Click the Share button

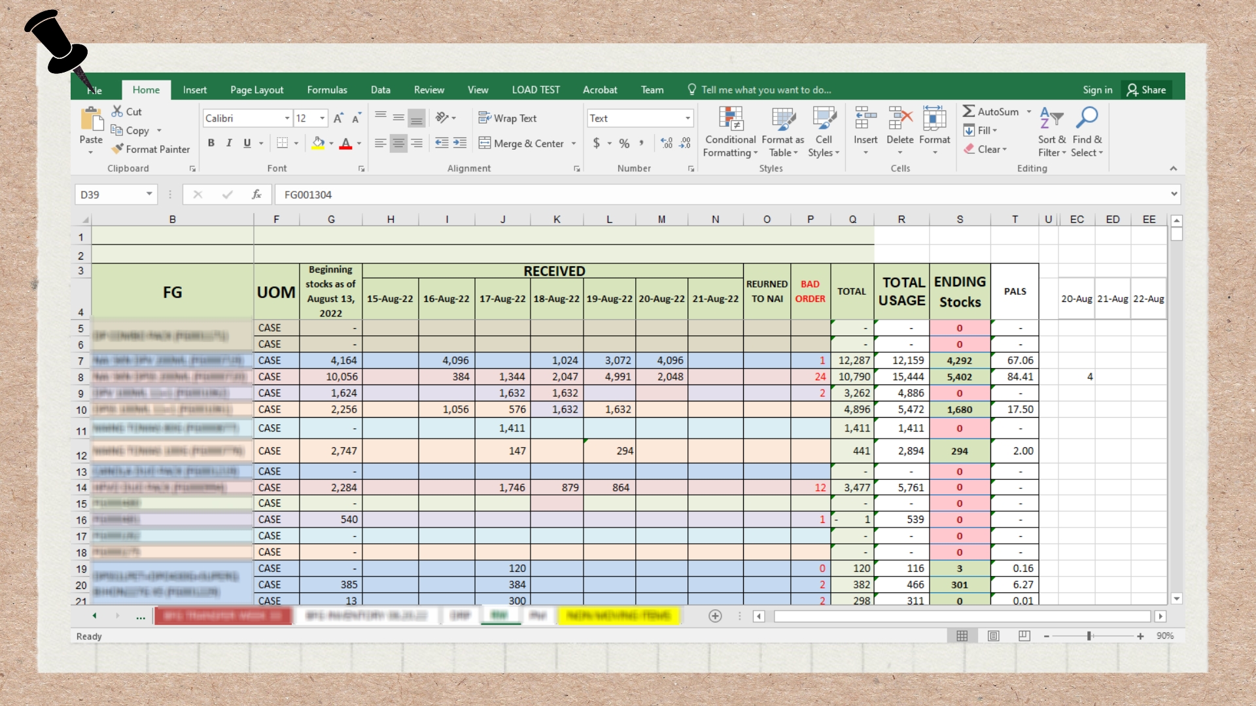pos(1146,90)
